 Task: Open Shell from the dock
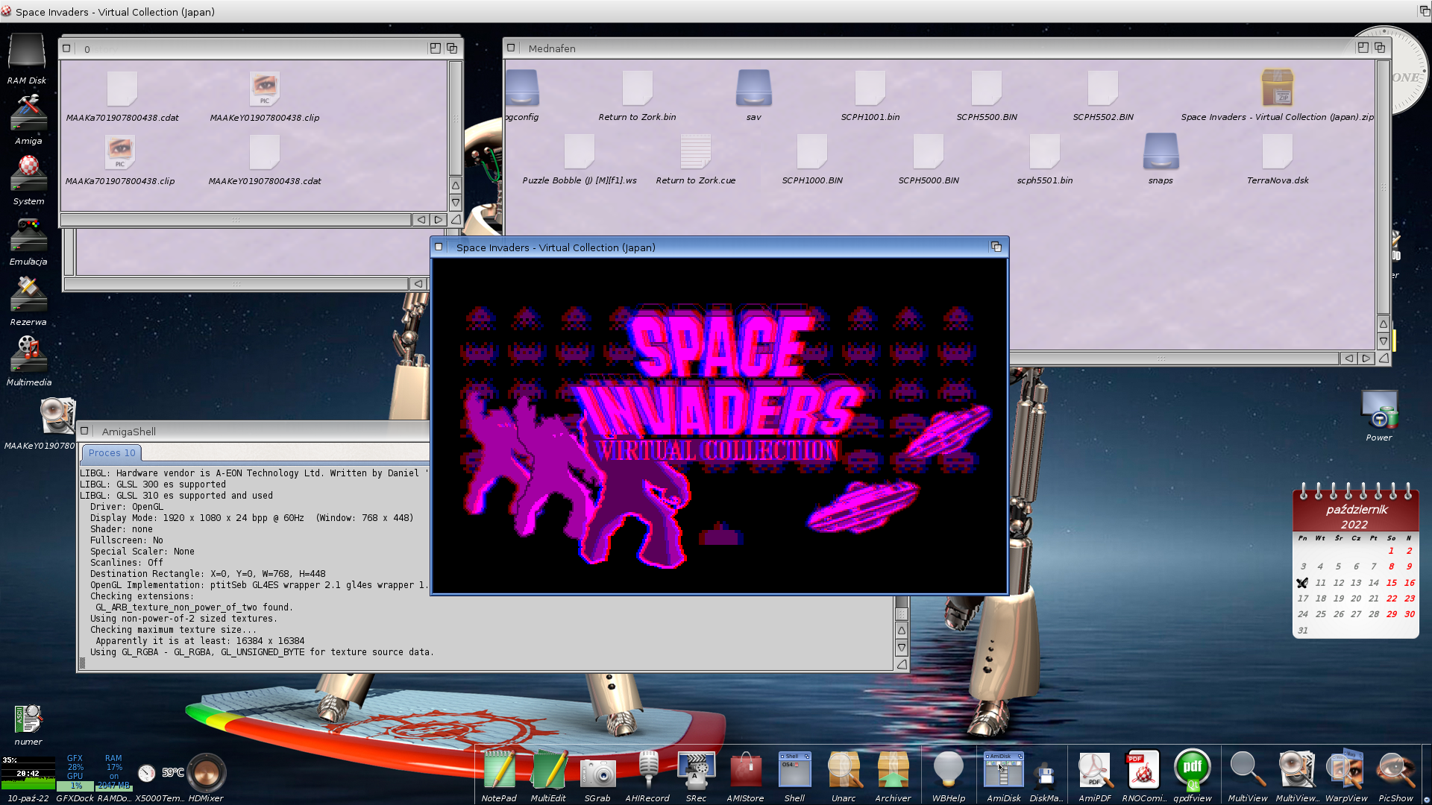(794, 771)
